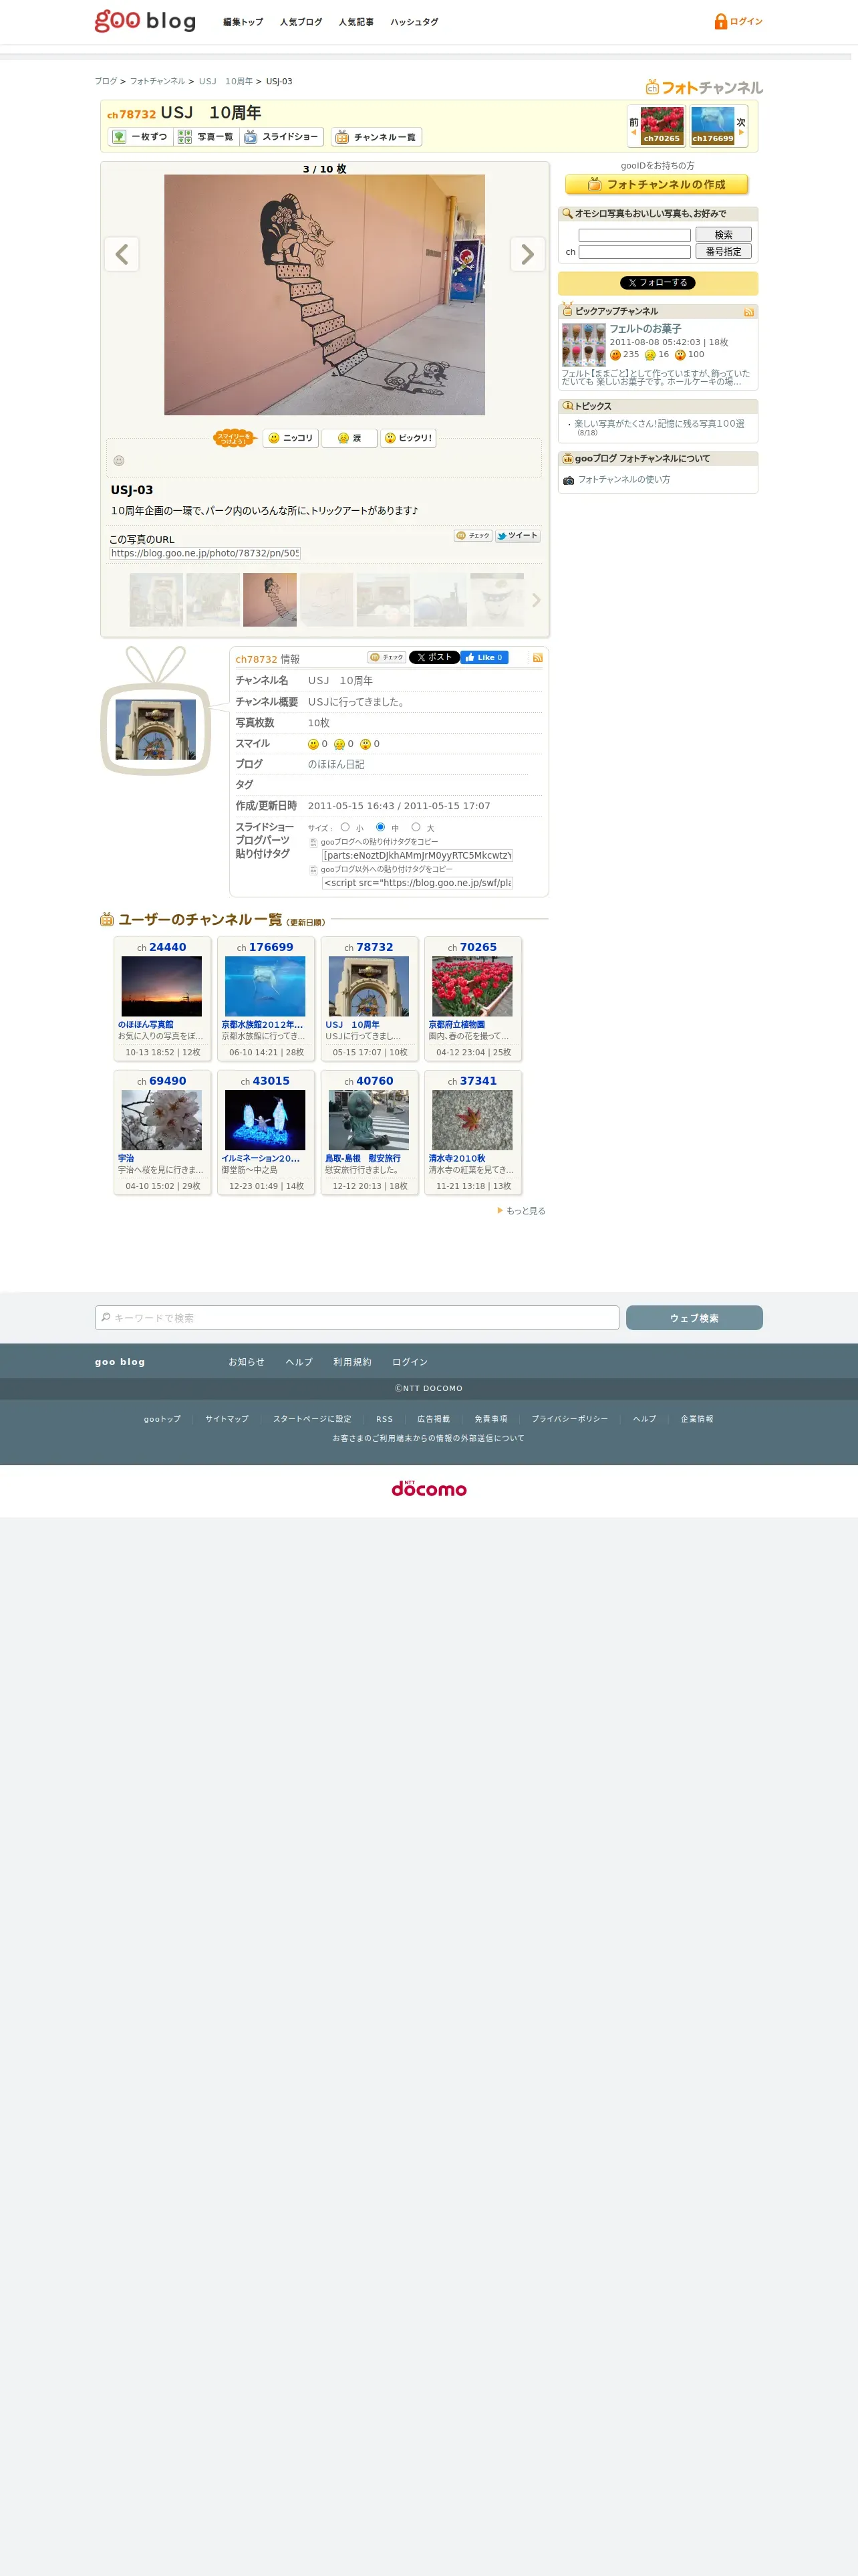Click the mixi チェック button under photo
This screenshot has width=858, height=2576.
tap(472, 536)
